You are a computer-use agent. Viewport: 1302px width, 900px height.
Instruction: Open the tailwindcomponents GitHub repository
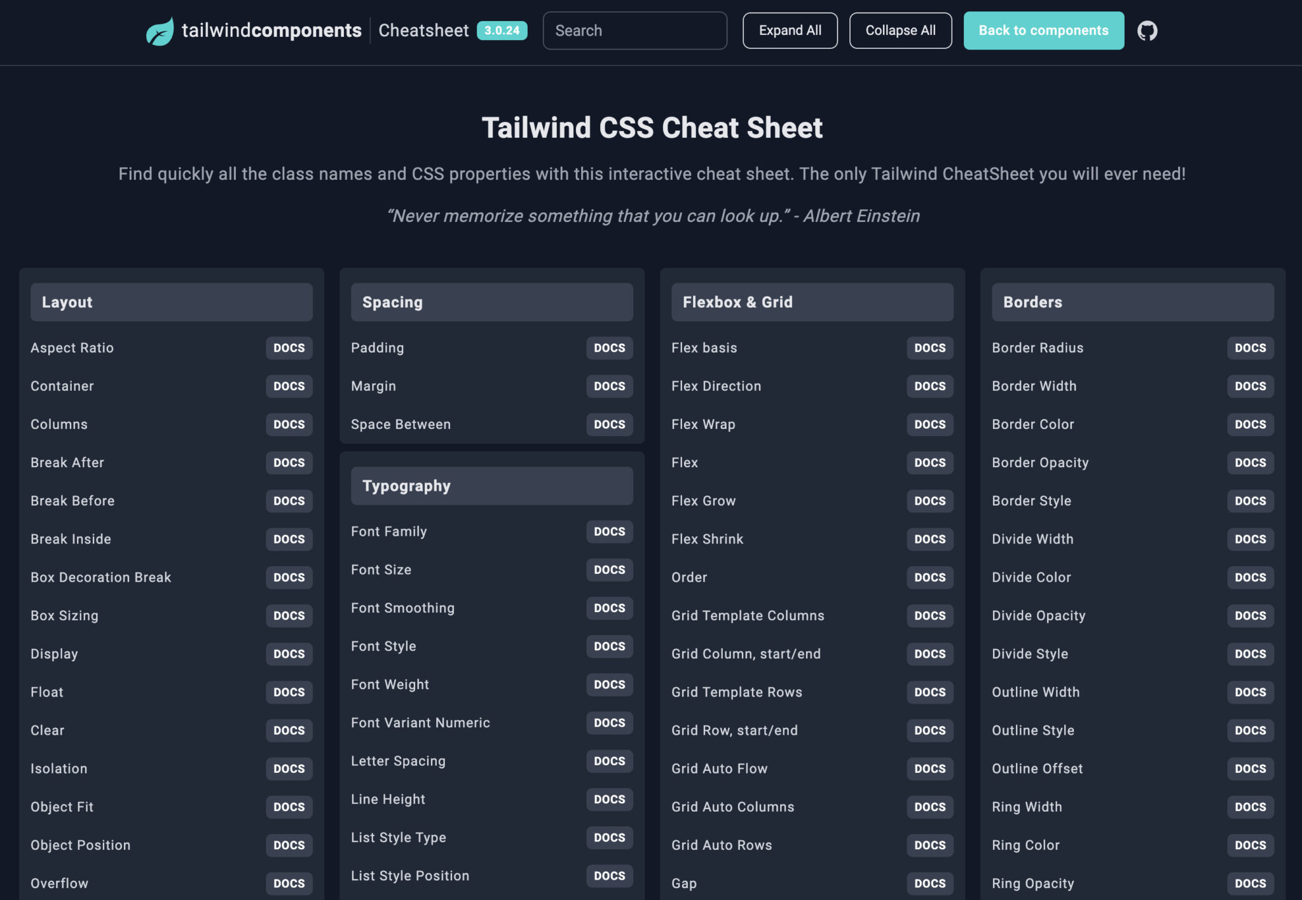[1148, 30]
